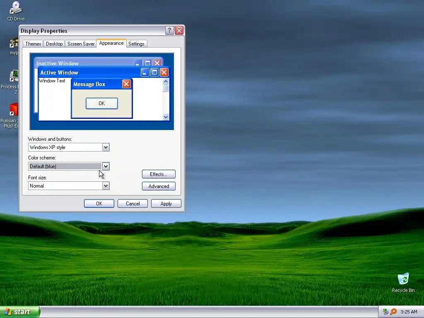Apply the appearance changes

[166, 204]
